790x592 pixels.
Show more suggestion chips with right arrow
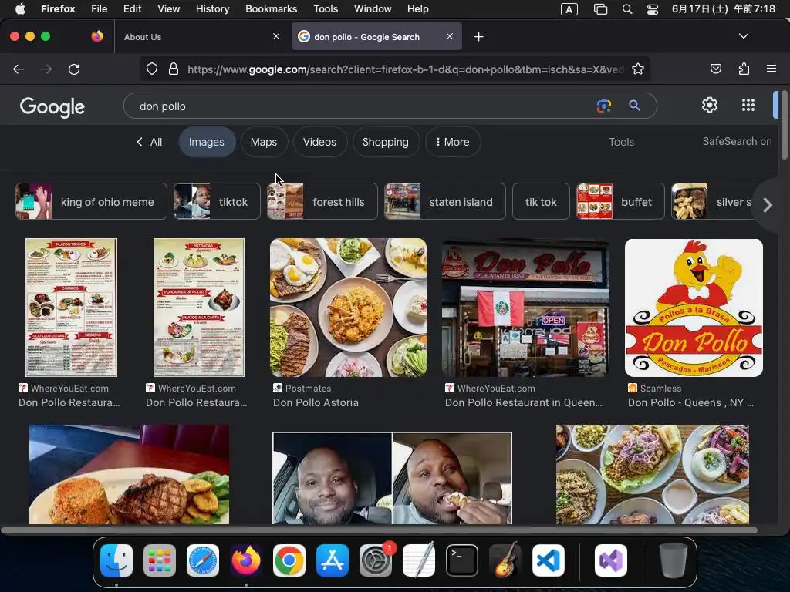pyautogui.click(x=767, y=205)
